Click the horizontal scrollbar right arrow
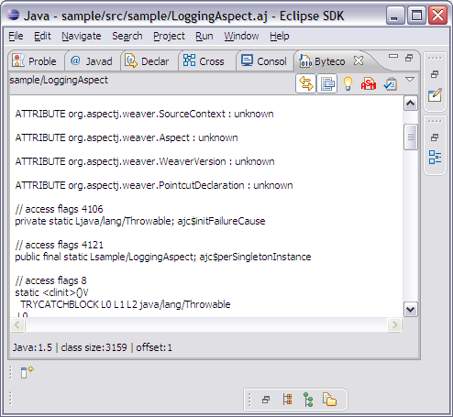Screen dimensions: 453x417 tap(394, 324)
